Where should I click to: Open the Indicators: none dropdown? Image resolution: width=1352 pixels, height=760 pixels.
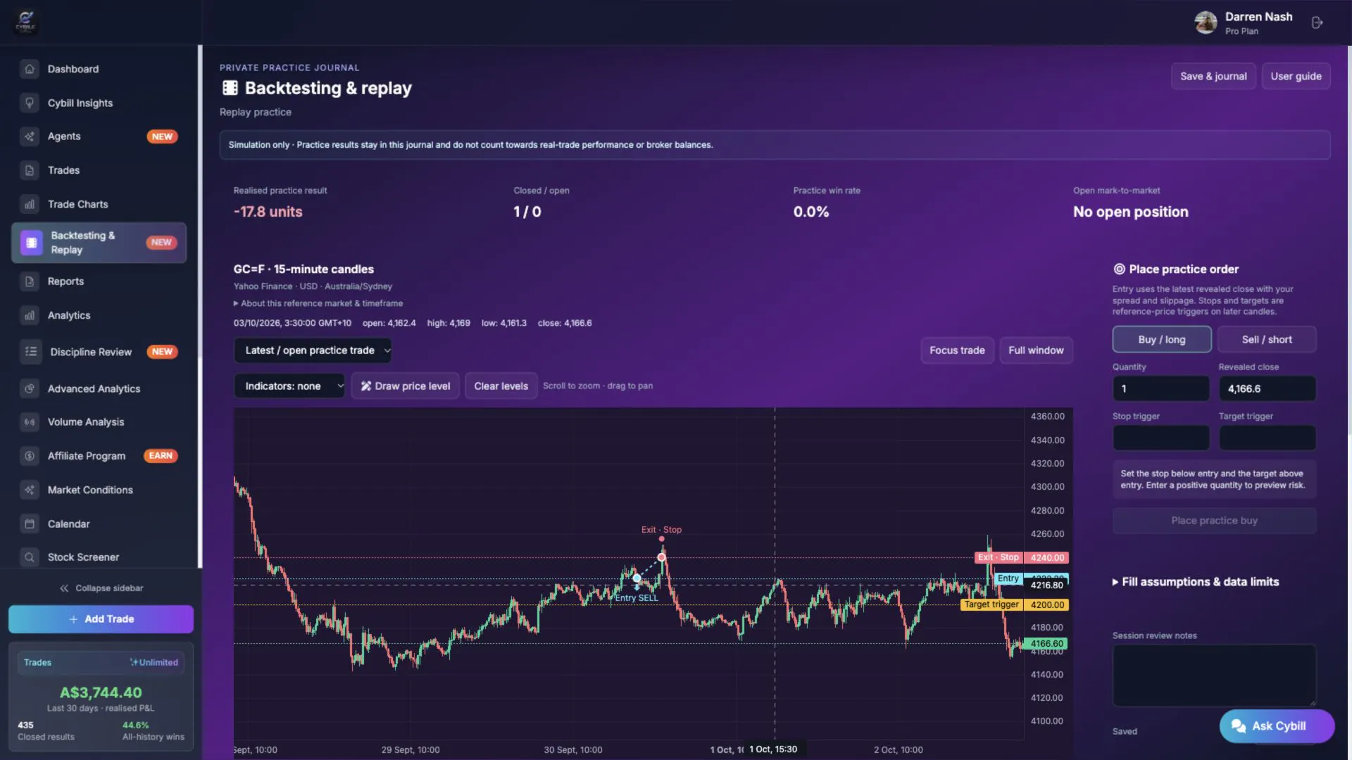[289, 386]
